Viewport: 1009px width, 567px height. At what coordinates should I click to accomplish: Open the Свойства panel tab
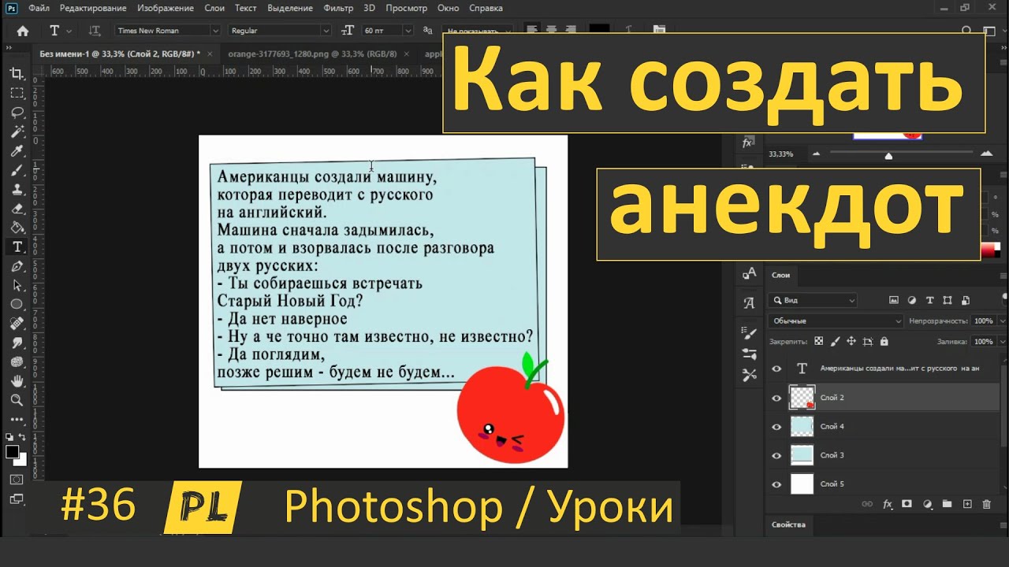point(788,524)
